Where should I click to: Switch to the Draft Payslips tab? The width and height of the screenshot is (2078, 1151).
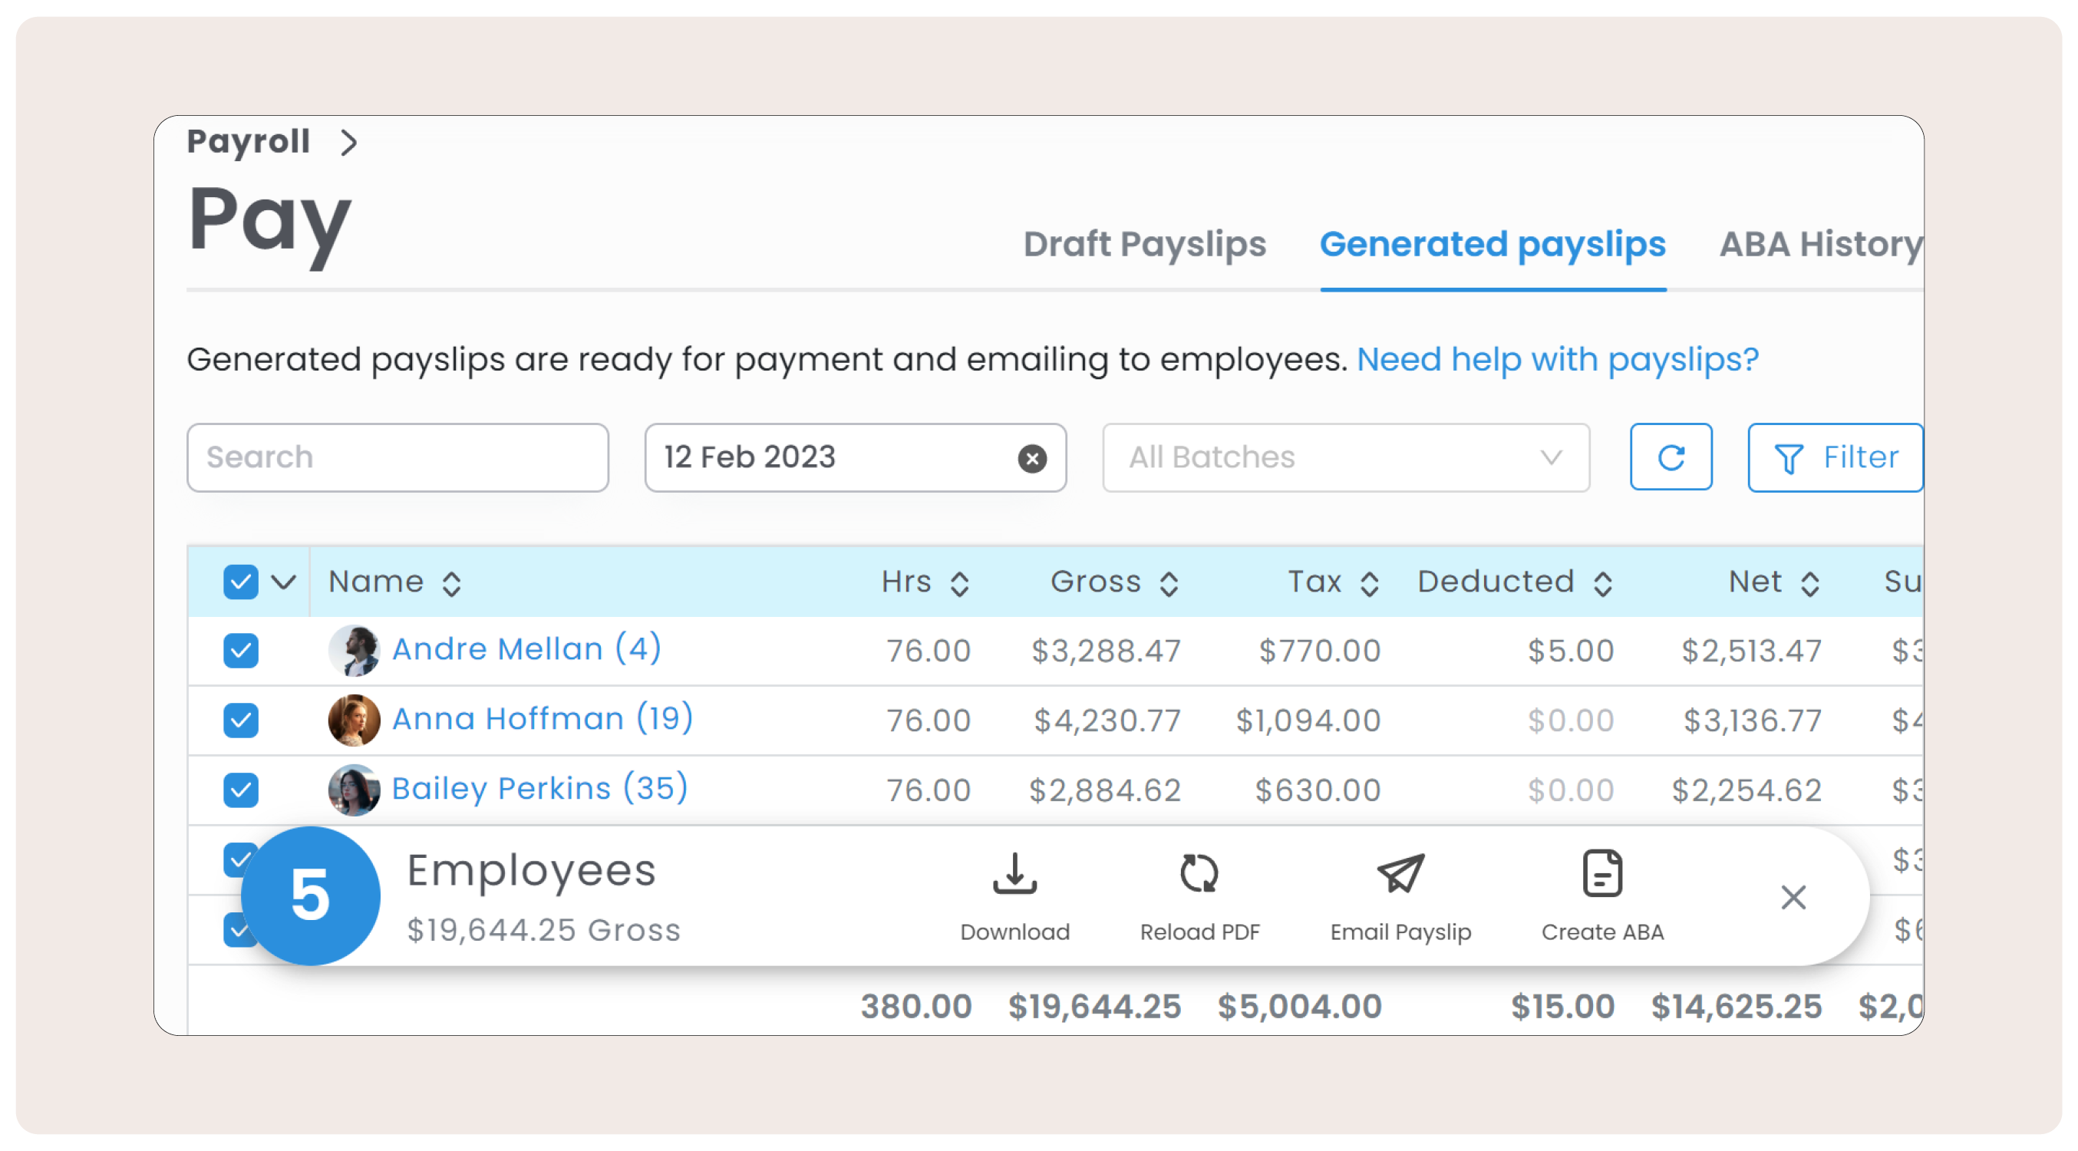[1144, 243]
